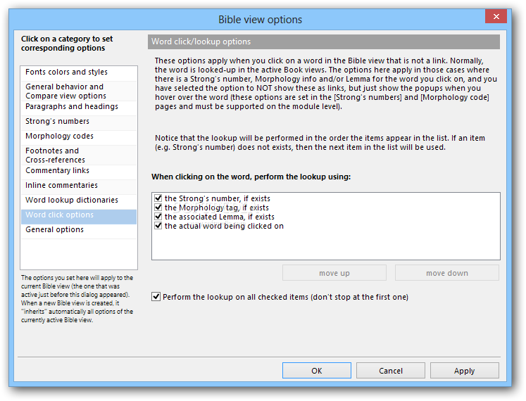This screenshot has width=526, height=401.
Task: Select General behavior and Compare view options
Action: pyautogui.click(x=79, y=91)
